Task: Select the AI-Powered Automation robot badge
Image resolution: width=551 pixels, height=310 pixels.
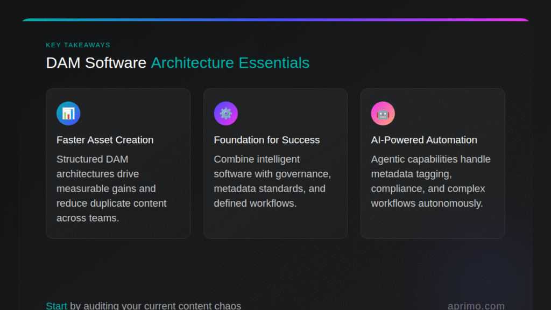Action: pos(383,113)
